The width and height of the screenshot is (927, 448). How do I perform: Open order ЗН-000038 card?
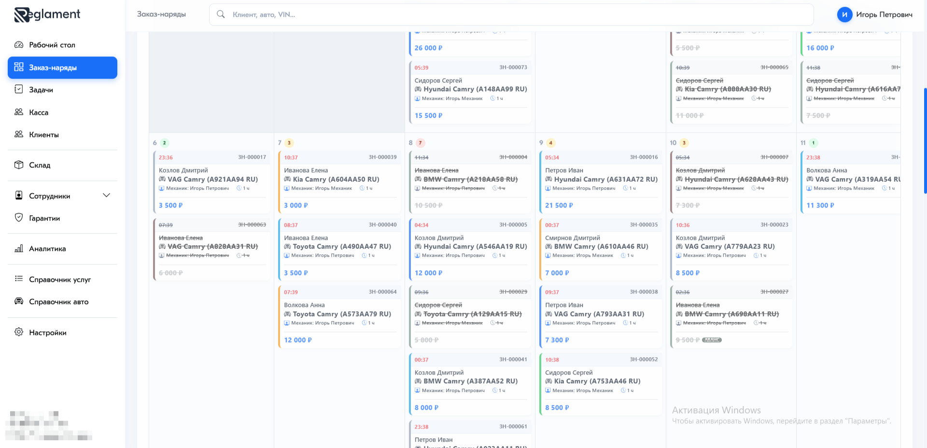(601, 317)
